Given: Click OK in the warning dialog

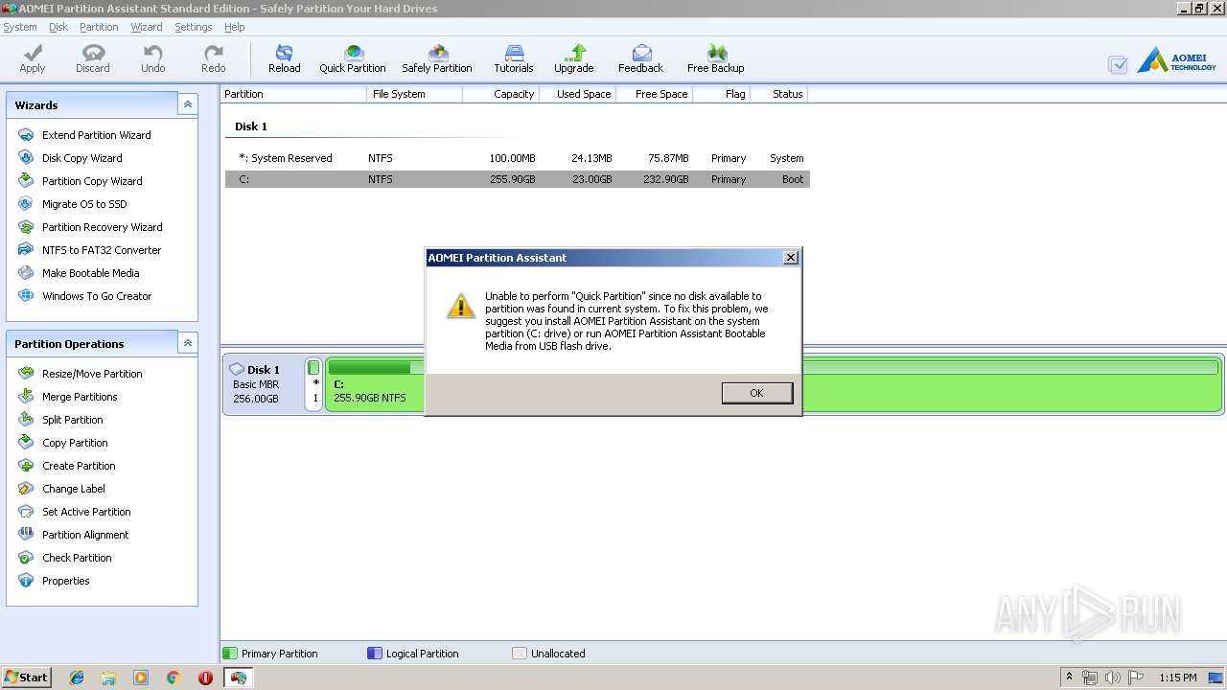Looking at the screenshot, I should [756, 393].
